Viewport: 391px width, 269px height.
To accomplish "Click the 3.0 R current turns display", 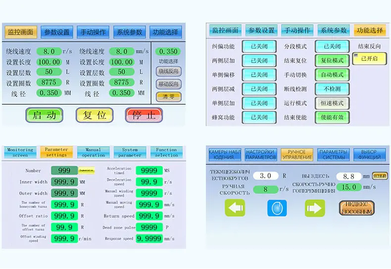I will coord(266,176).
